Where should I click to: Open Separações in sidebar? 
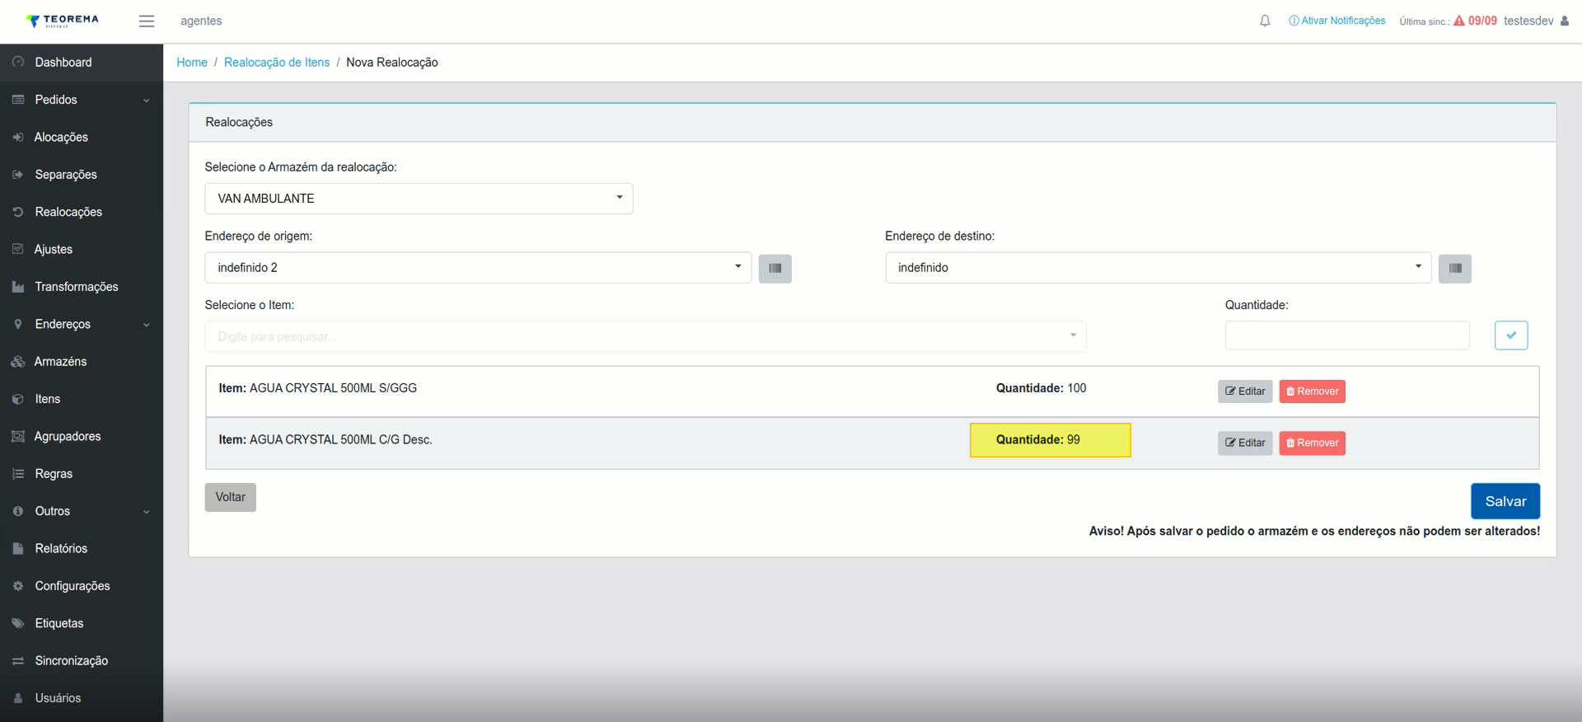[82, 175]
